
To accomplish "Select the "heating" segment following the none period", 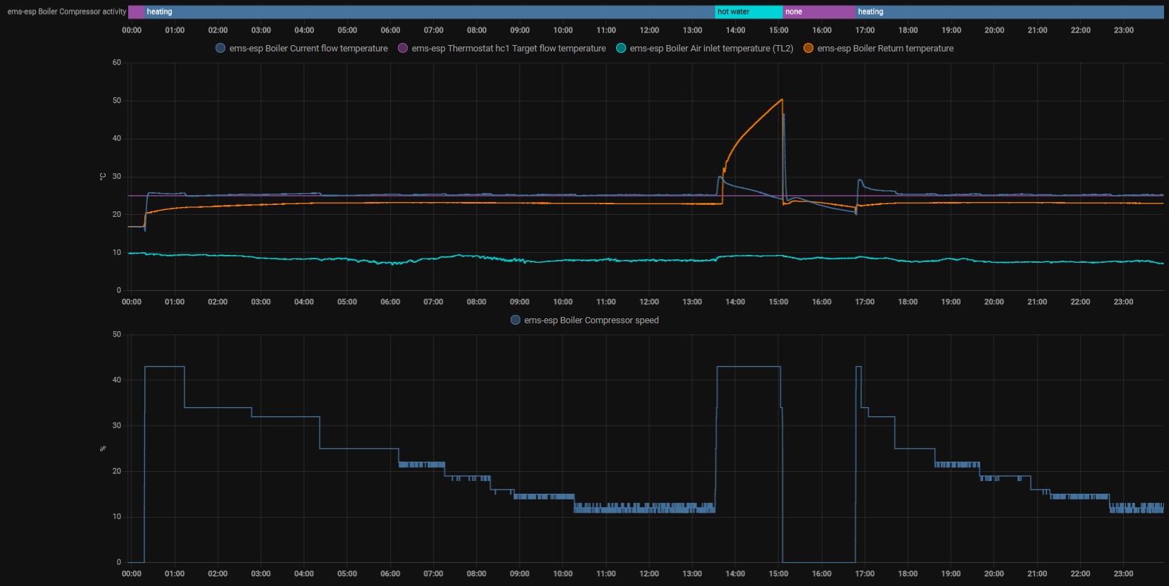I will click(x=1010, y=12).
